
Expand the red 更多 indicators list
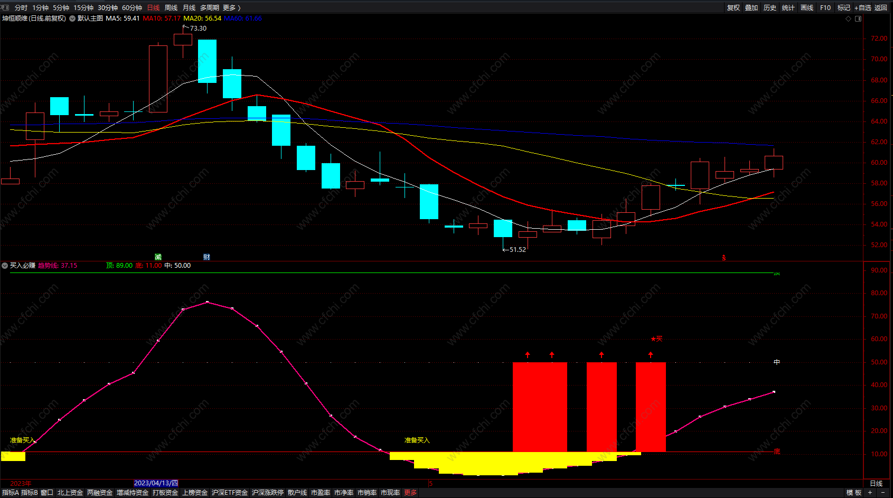tap(410, 493)
